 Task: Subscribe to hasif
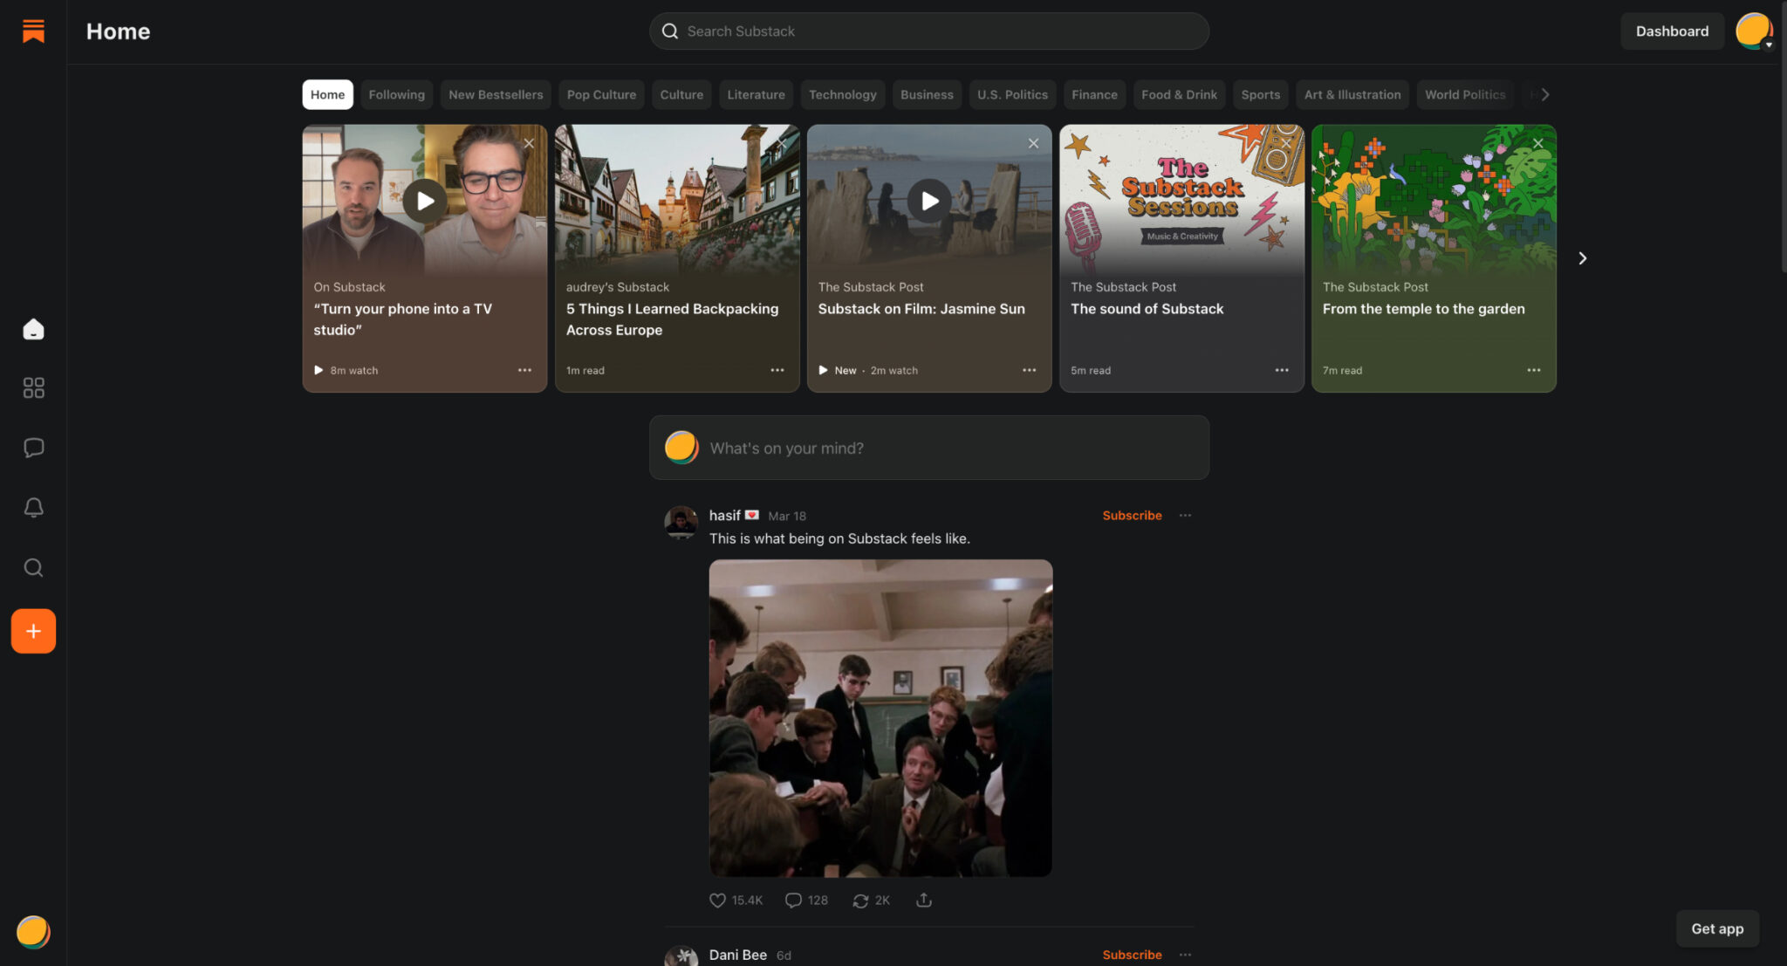(x=1132, y=516)
